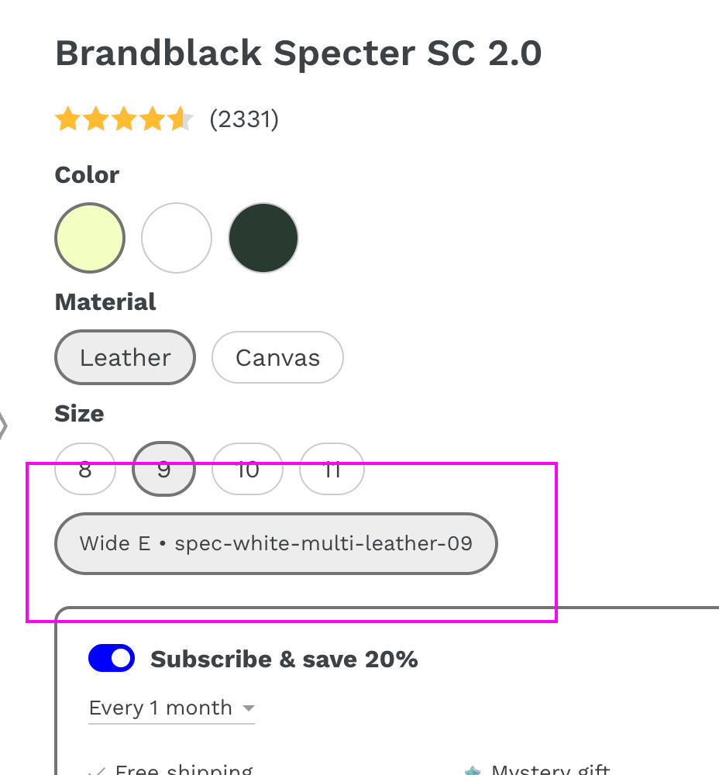The image size is (719, 775).
Task: Click the star rating icons
Action: point(124,119)
